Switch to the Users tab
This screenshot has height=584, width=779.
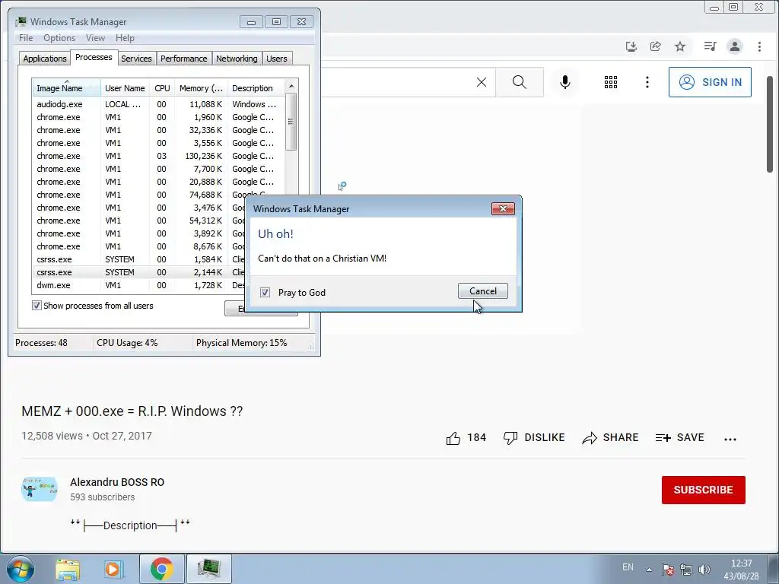(x=277, y=59)
